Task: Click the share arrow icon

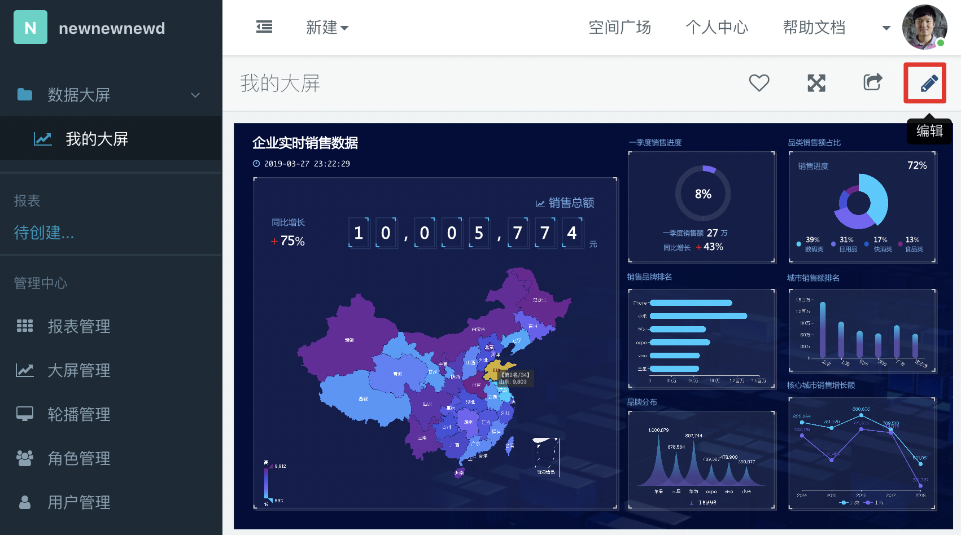Action: coord(872,82)
